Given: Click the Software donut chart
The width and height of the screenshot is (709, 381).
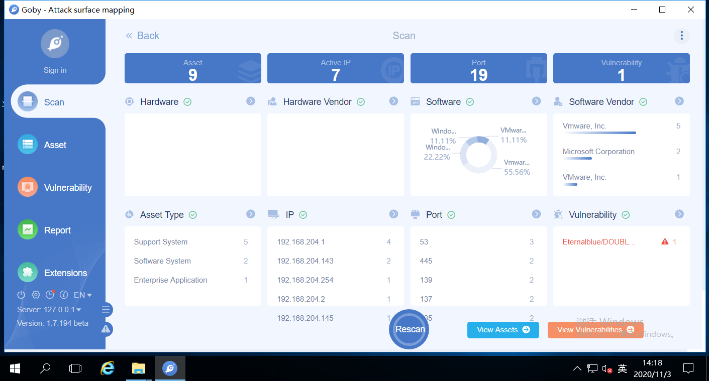Looking at the screenshot, I should pyautogui.click(x=478, y=155).
